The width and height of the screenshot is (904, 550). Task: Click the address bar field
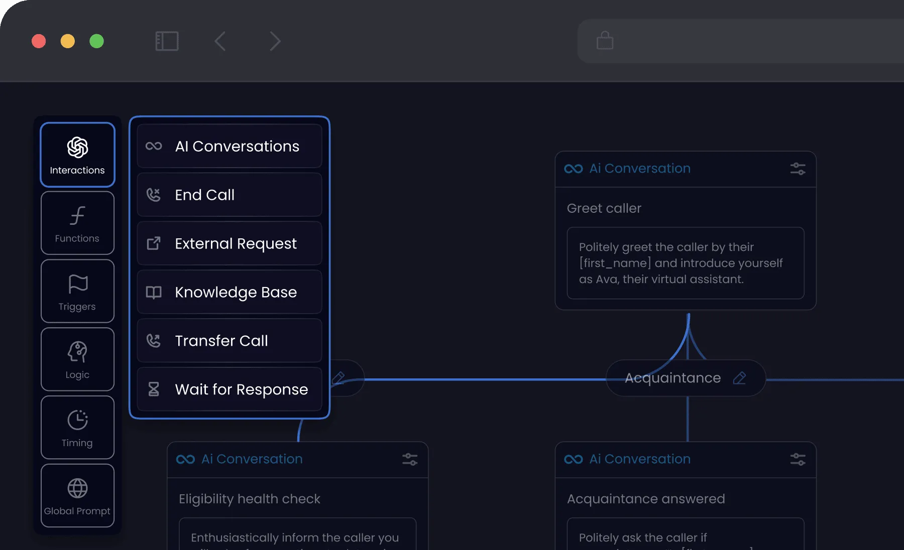(x=741, y=41)
